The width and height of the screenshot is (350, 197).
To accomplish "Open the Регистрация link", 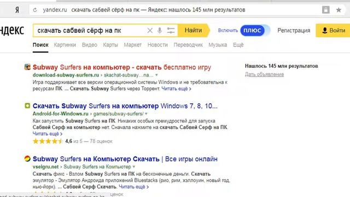I will point(294,31).
